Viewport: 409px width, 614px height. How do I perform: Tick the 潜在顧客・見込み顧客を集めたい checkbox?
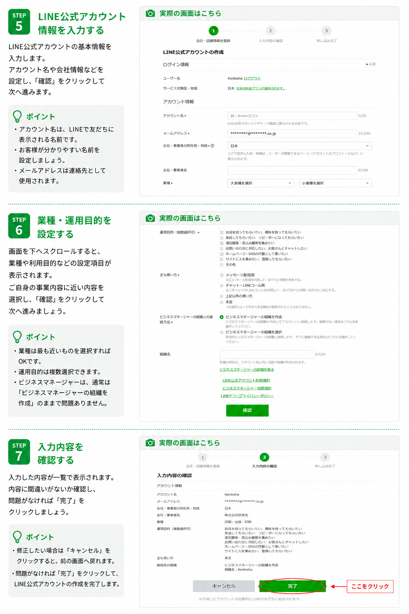click(222, 243)
